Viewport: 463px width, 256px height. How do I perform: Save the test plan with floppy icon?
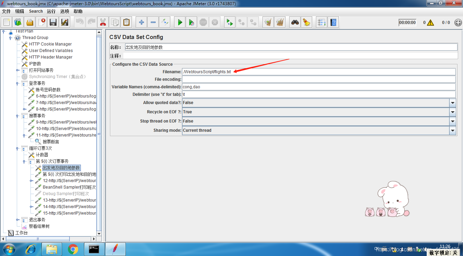click(53, 23)
